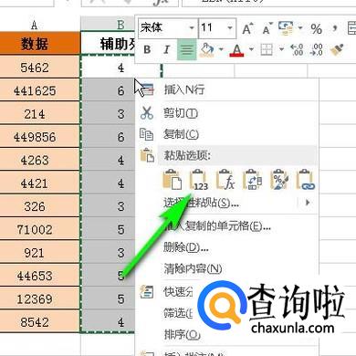Choose 剪切(T) from context menu
The image size is (356, 356).
tap(181, 113)
